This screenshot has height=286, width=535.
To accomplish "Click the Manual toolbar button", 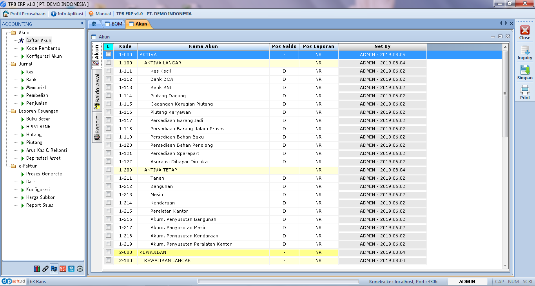I will click(x=100, y=14).
